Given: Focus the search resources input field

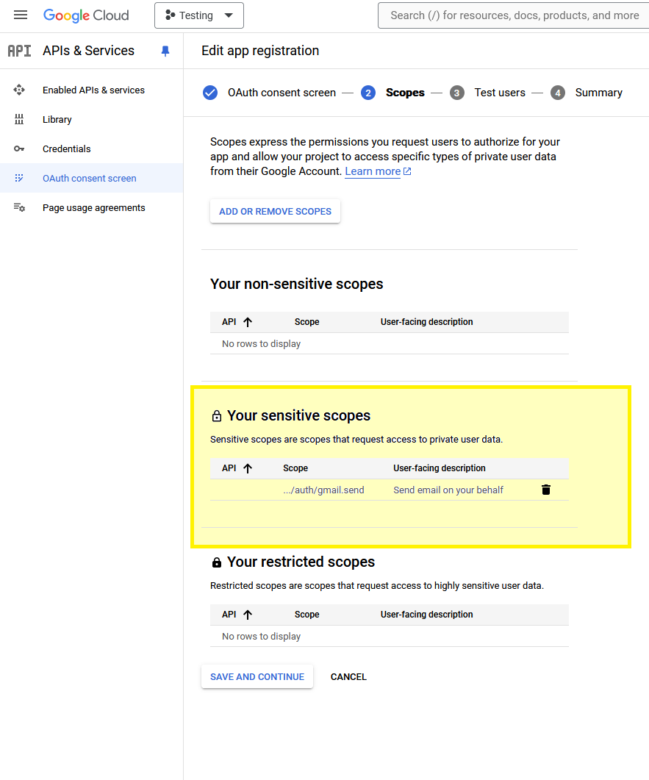Looking at the screenshot, I should coord(514,15).
